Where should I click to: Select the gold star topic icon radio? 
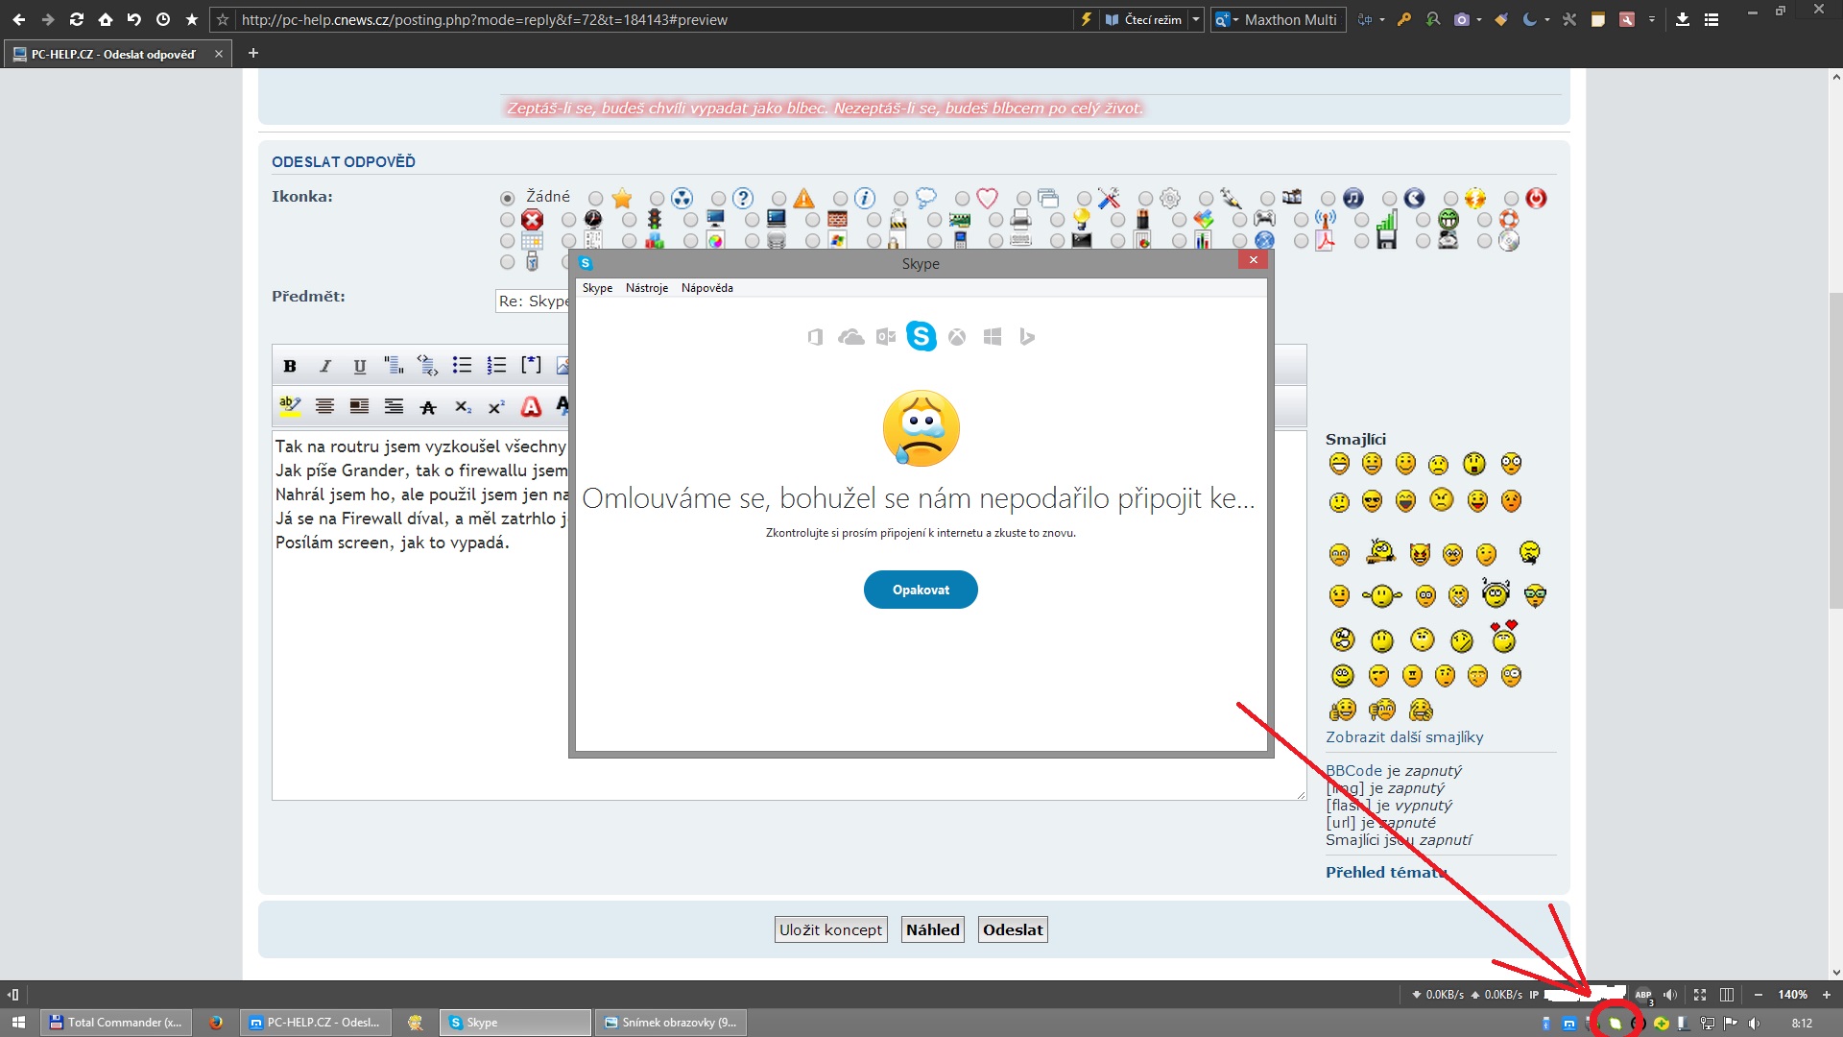point(596,199)
